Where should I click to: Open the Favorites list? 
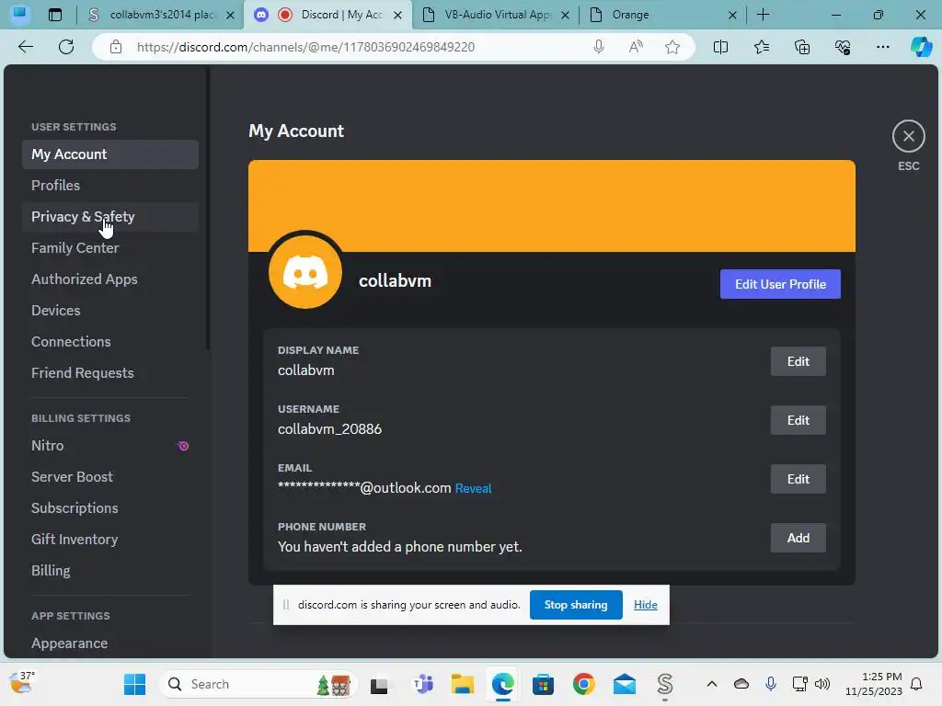tap(761, 47)
